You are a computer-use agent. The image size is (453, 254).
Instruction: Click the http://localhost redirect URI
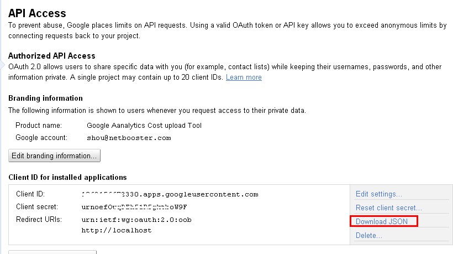[117, 230]
